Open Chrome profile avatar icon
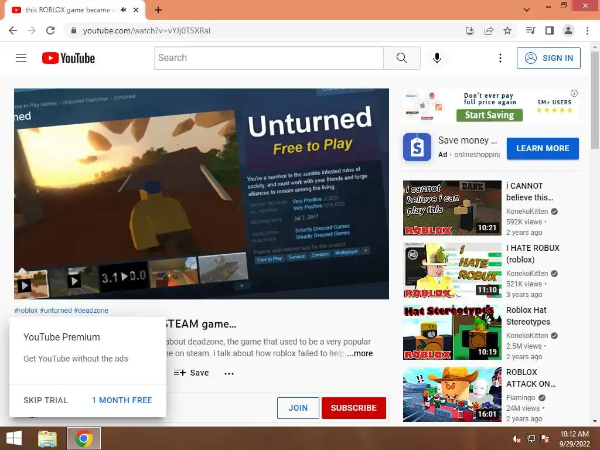Viewport: 600px width, 450px height. coord(568,30)
